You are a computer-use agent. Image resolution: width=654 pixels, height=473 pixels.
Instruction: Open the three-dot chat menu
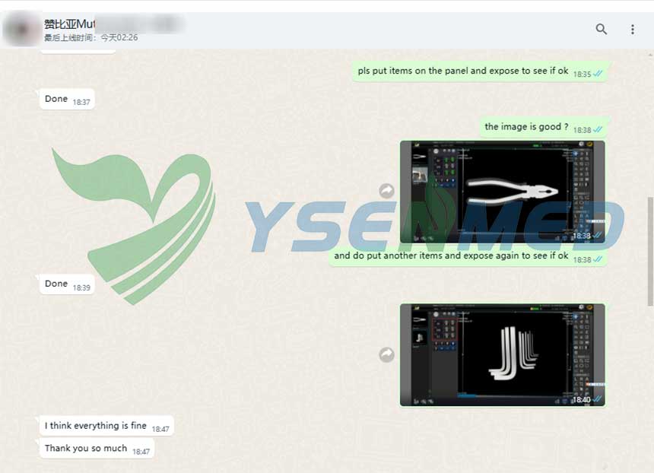coord(632,30)
